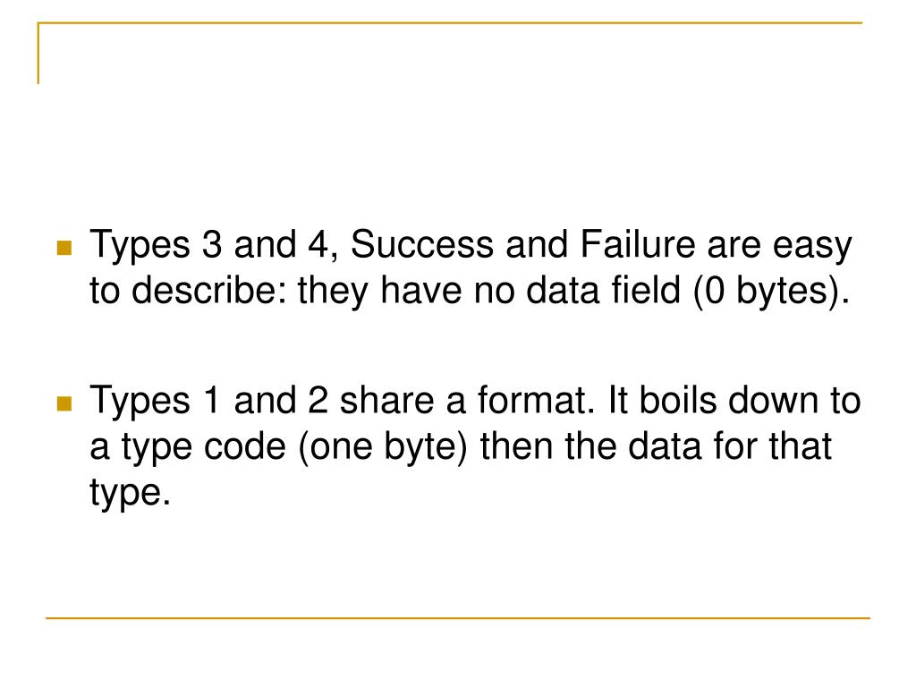Click the gold horizontal line at slide top
The width and height of the screenshot is (916, 687).
coord(450,22)
